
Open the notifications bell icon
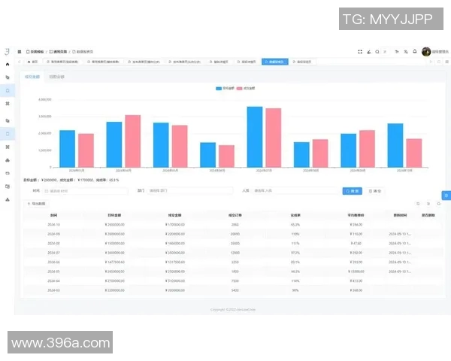(x=415, y=52)
